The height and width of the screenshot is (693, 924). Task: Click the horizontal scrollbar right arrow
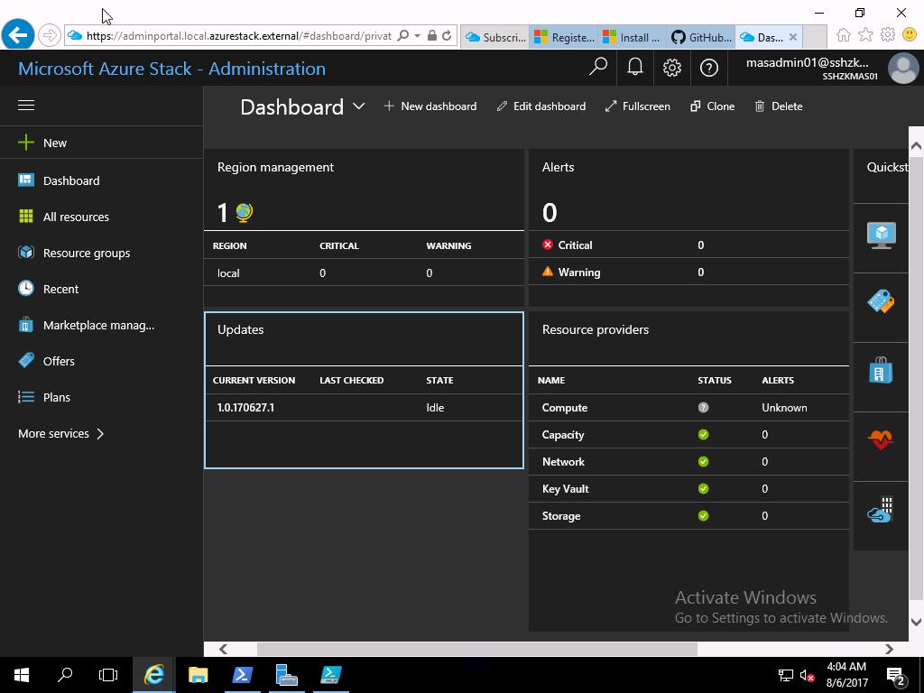pyautogui.click(x=889, y=649)
